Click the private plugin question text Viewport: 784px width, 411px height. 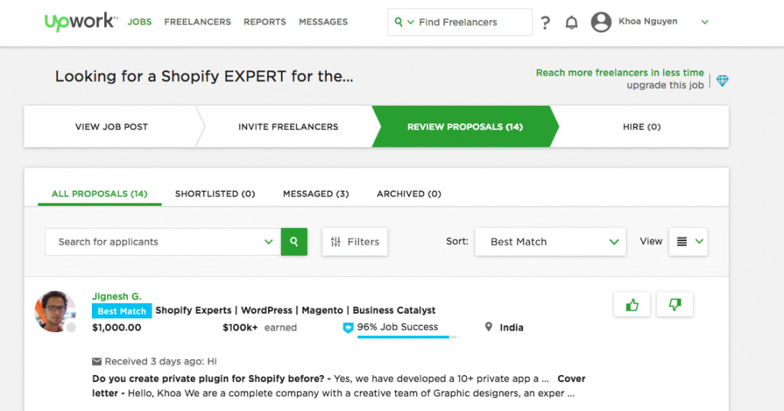pos(210,379)
